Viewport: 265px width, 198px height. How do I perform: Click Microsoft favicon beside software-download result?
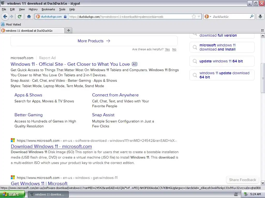(x=13, y=140)
